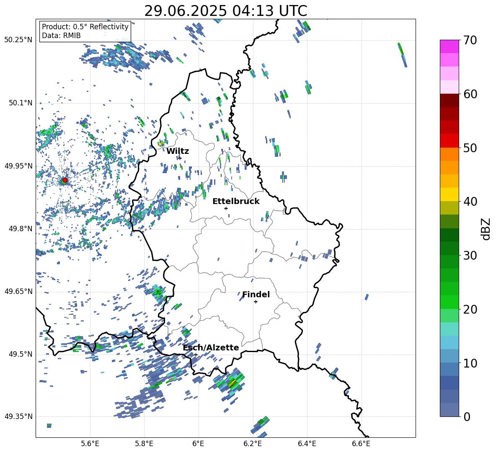The height and width of the screenshot is (452, 496).
Task: Click the orange colorbar segment below 50
Action: tap(449, 154)
